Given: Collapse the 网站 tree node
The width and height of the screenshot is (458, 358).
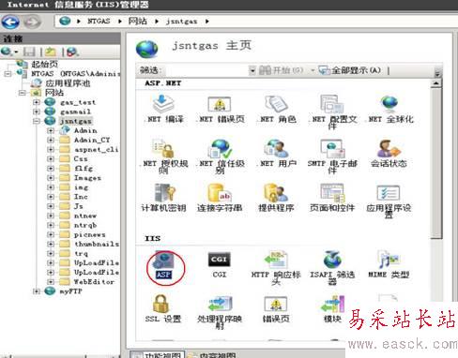Looking at the screenshot, I should pos(22,93).
